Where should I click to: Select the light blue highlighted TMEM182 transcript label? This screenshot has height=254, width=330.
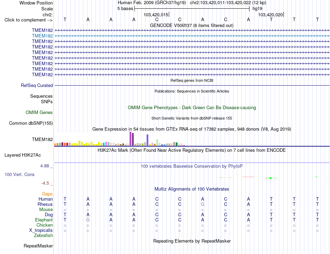pyautogui.click(x=42, y=36)
